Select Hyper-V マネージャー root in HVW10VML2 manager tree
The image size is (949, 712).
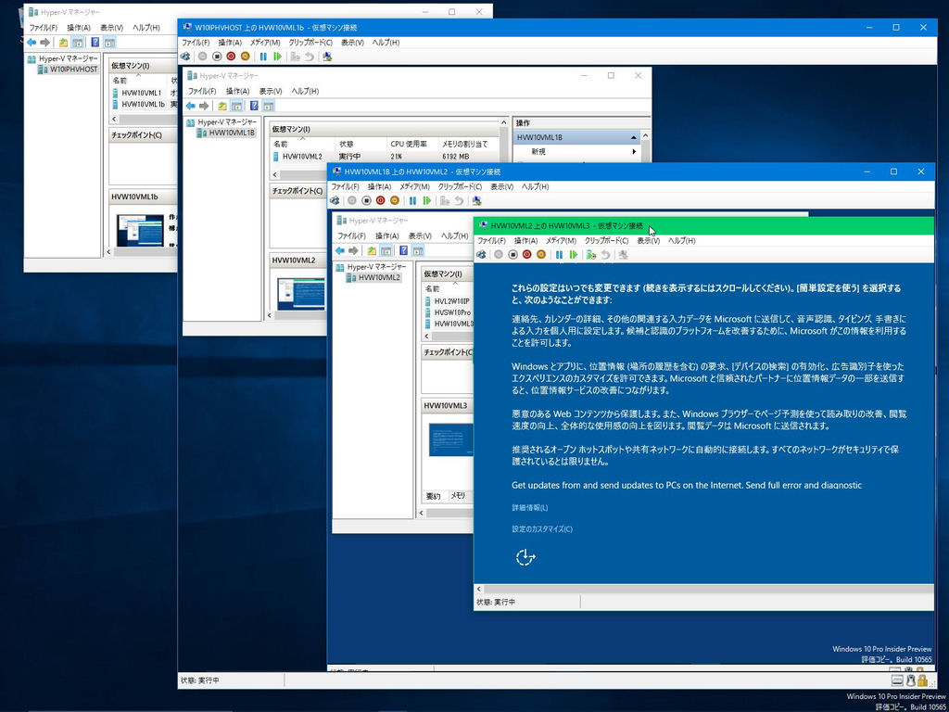[x=371, y=266]
